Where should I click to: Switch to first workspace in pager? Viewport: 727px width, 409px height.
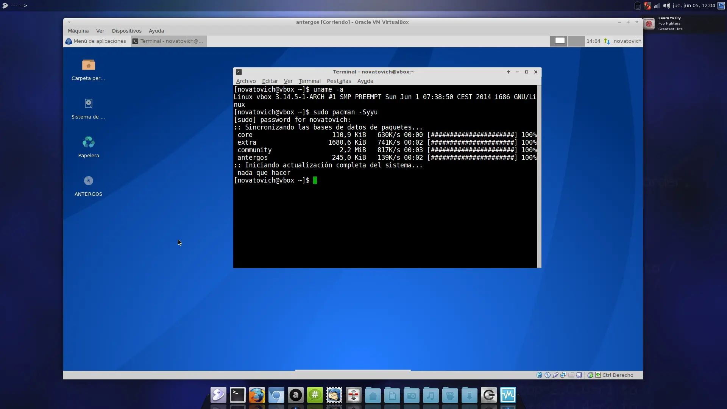point(559,41)
